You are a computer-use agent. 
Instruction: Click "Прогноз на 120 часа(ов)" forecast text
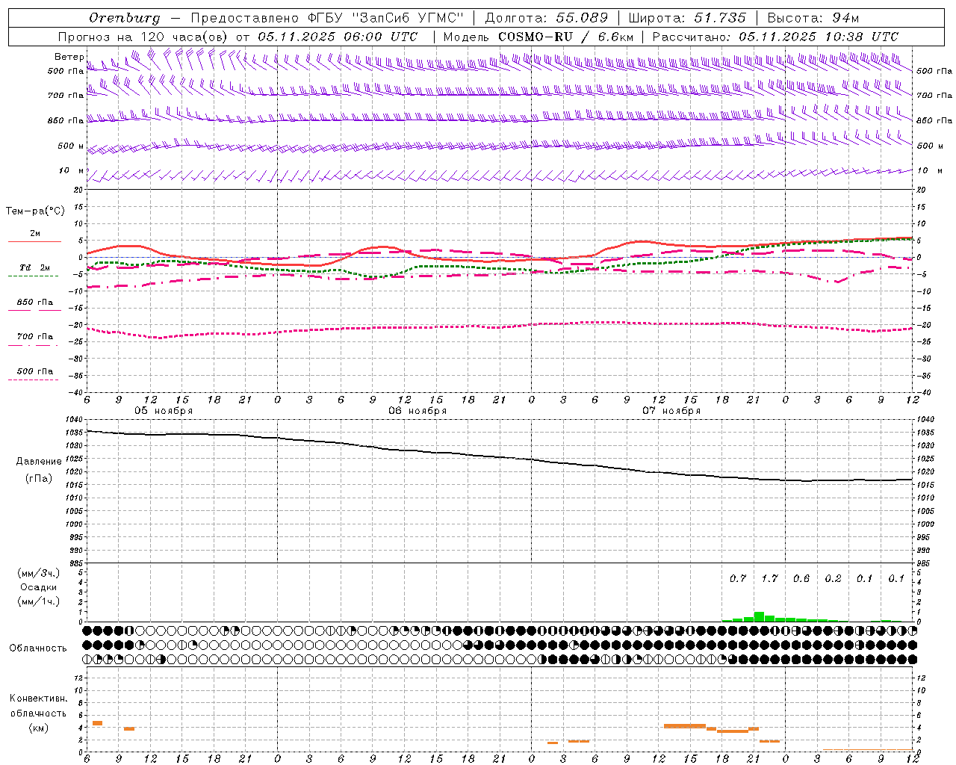pos(143,37)
